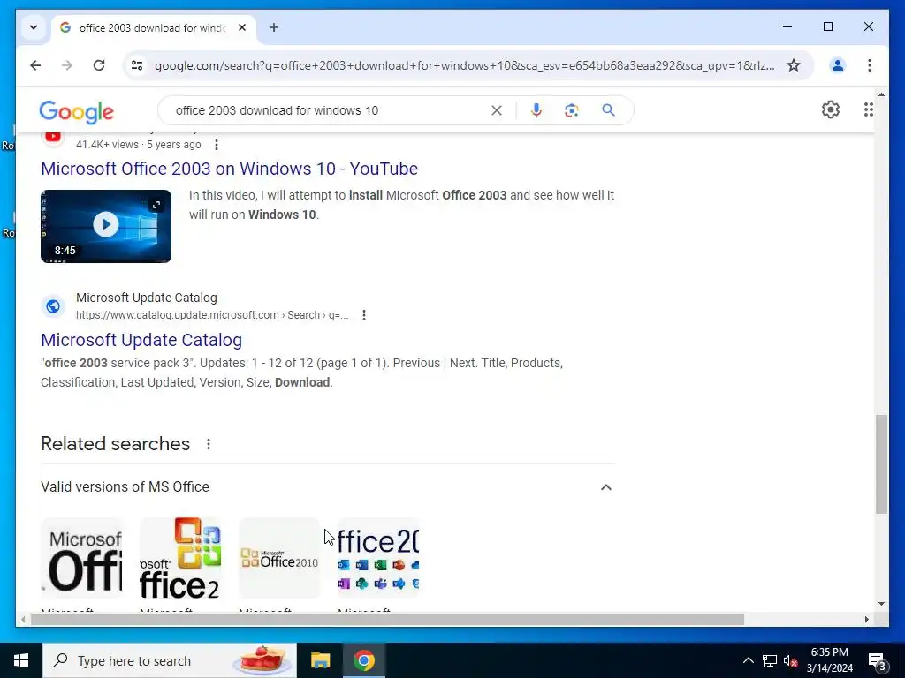Screen dimensions: 905x678
Task: Search by image with Google Lens
Action: [572, 110]
